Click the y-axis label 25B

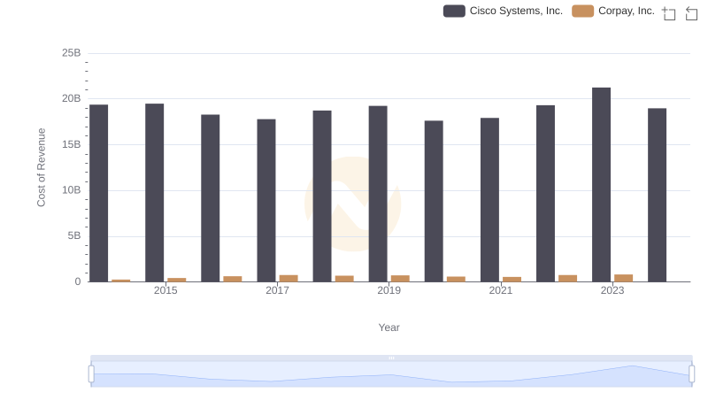[x=72, y=53]
